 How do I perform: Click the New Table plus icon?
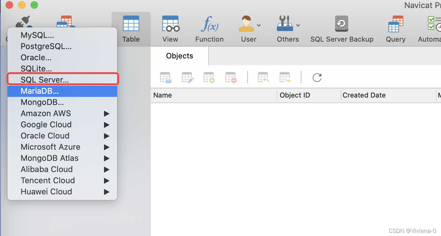tap(209, 77)
